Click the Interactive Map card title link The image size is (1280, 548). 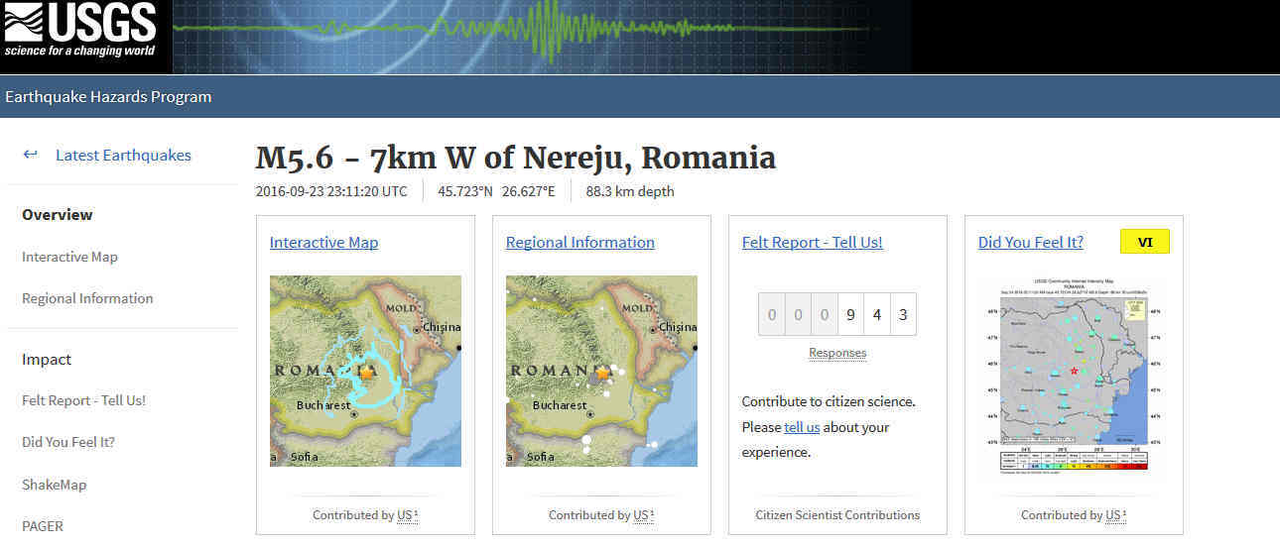[x=323, y=242]
